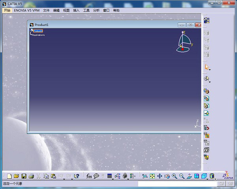Open dropdown arrow next to Redo icon
The image size is (237, 189).
(x=72, y=179)
